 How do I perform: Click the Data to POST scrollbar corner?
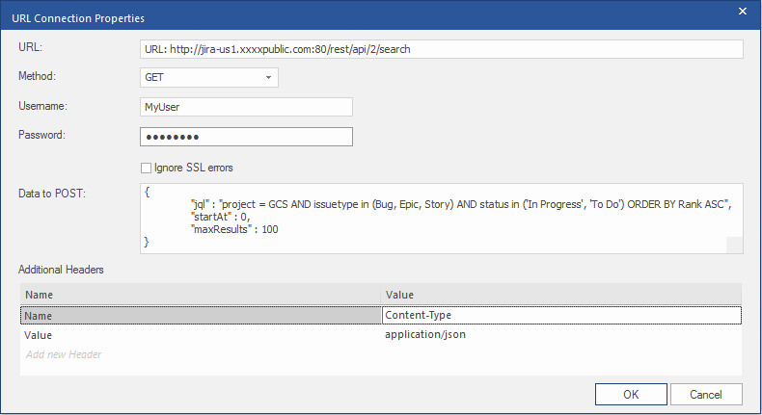click(735, 246)
